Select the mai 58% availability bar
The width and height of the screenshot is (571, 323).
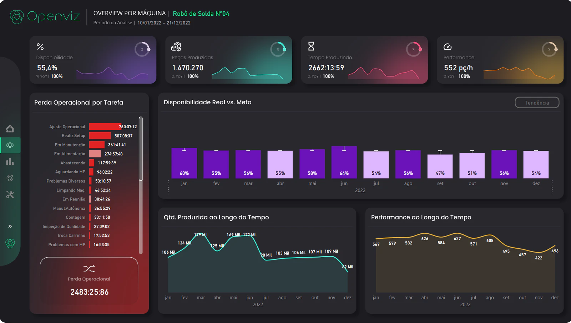(312, 164)
